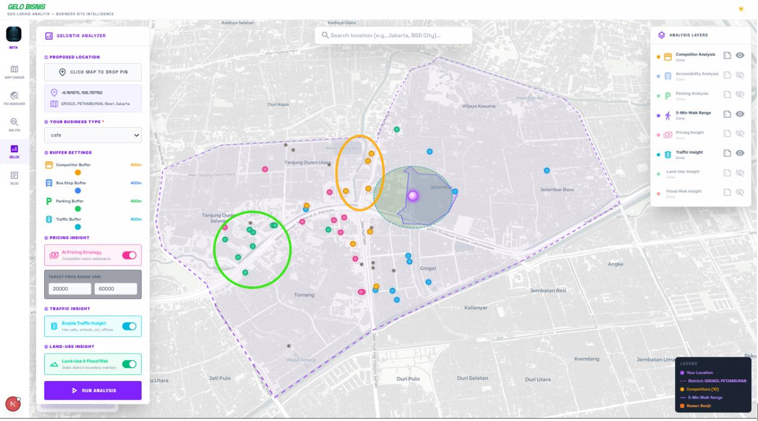
Task: Open Map Canvas in sidebar
Action: (14, 72)
